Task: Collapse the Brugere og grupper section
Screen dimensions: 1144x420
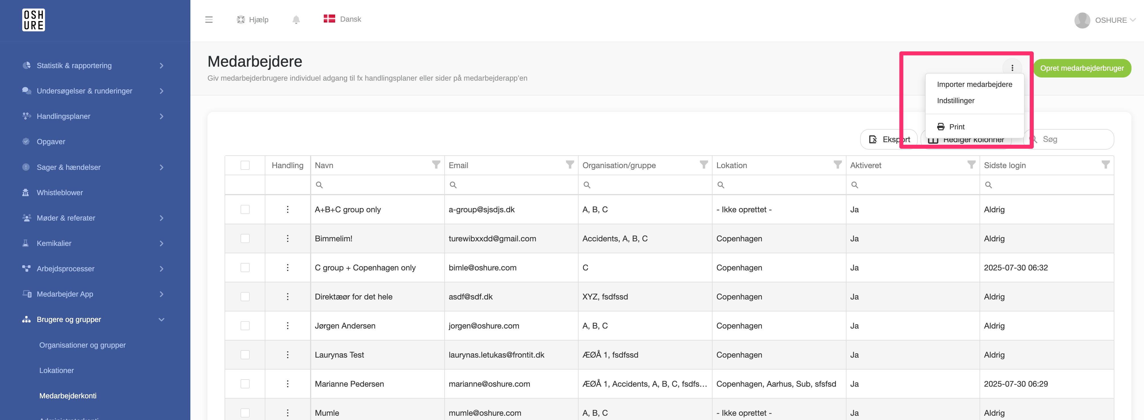Action: tap(161, 320)
